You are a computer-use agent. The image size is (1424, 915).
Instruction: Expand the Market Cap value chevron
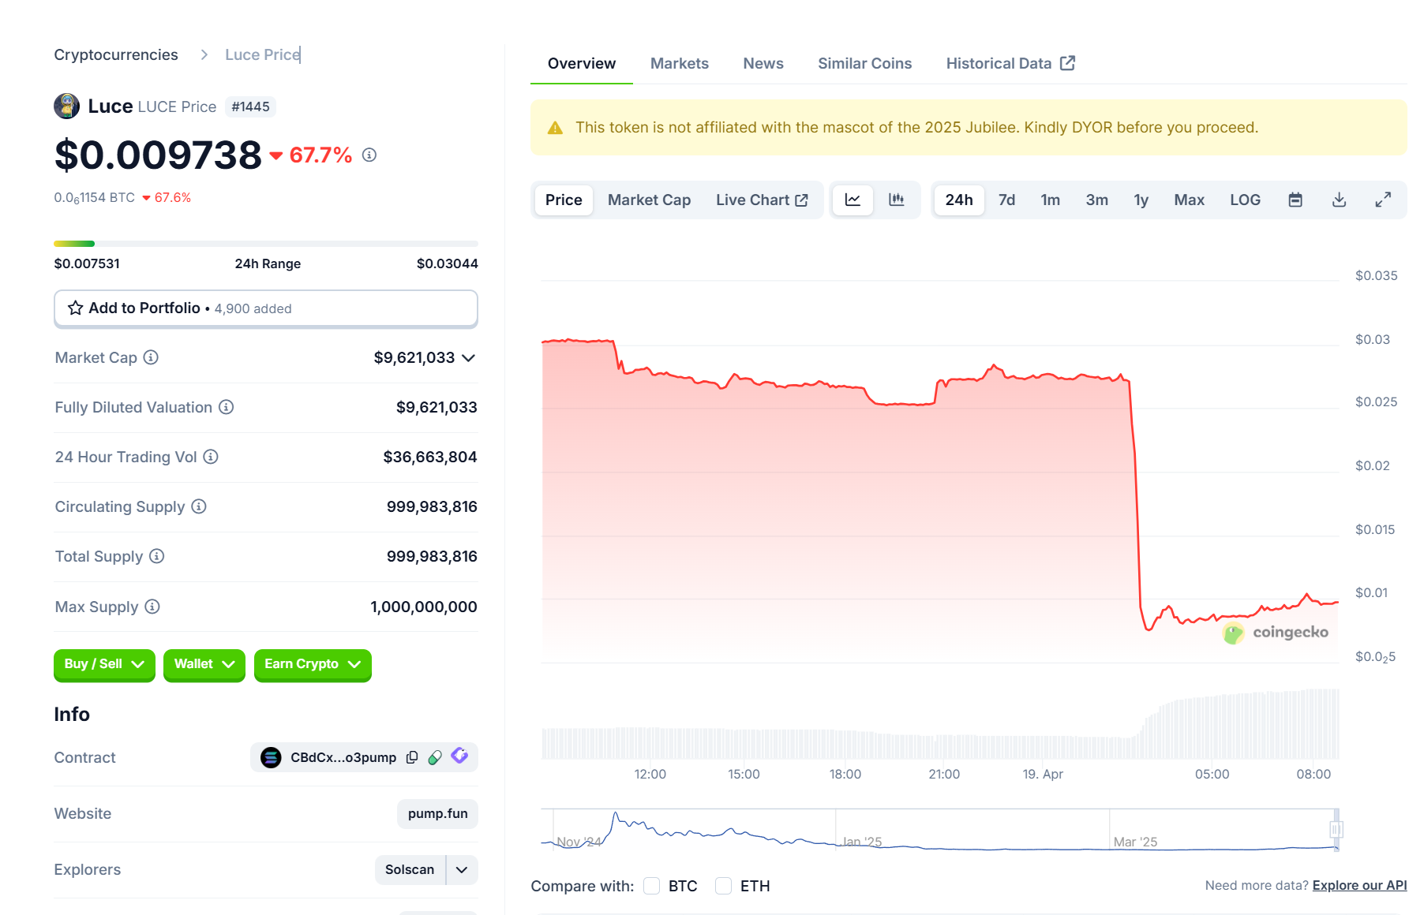pyautogui.click(x=469, y=358)
